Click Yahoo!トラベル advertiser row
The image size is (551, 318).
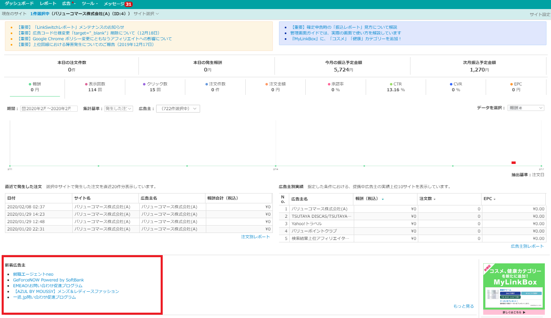click(x=412, y=224)
